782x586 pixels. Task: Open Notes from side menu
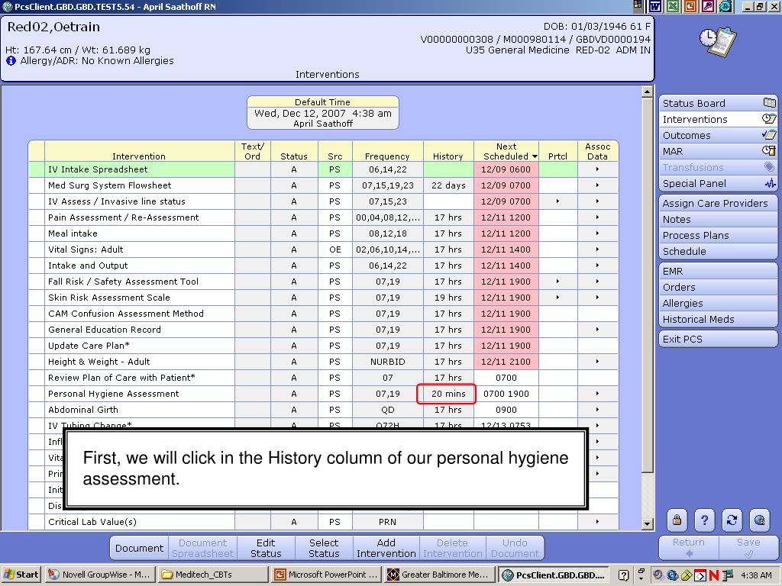(718, 219)
